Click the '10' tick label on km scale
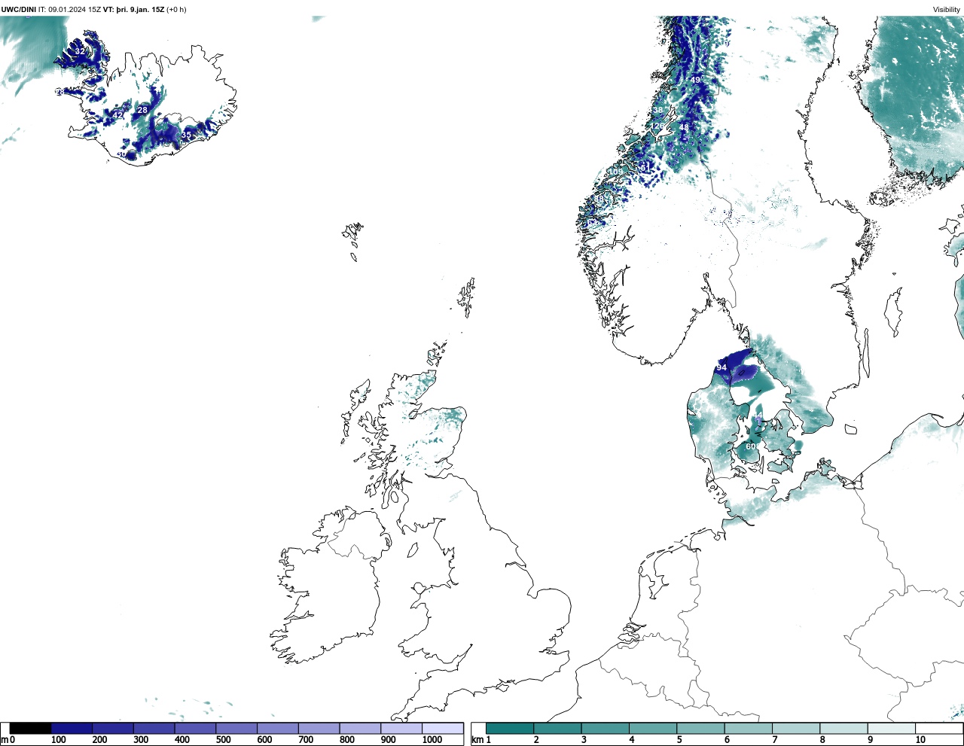The image size is (964, 746). pyautogui.click(x=920, y=740)
